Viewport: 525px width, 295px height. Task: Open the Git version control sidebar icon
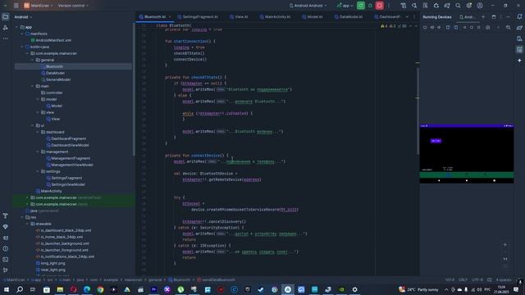point(6,270)
